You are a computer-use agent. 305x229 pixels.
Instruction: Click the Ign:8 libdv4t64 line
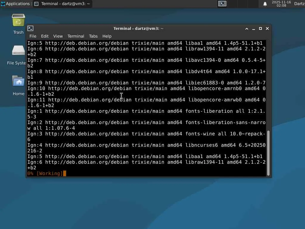(147, 74)
